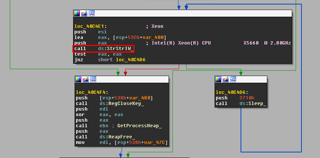
Task: Click the group-nodes icon on loc_40C4D6 node
Action: click(x=233, y=79)
